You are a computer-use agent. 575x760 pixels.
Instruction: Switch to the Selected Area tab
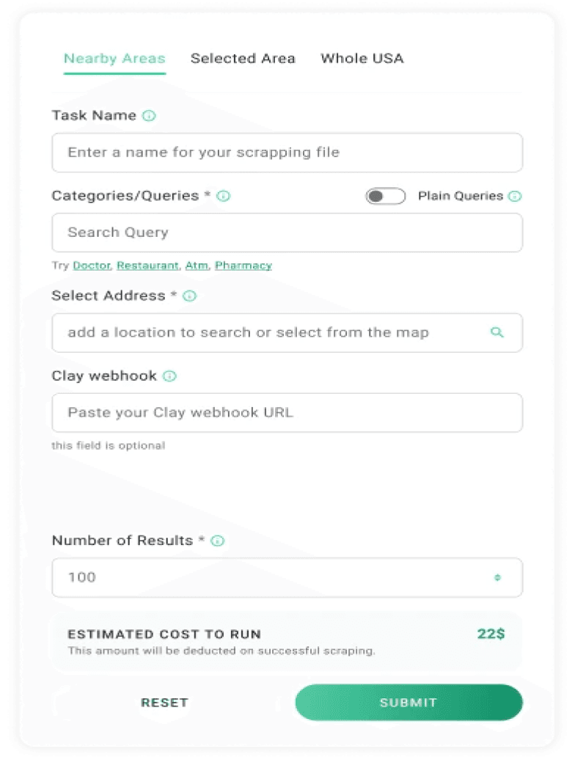tap(243, 58)
